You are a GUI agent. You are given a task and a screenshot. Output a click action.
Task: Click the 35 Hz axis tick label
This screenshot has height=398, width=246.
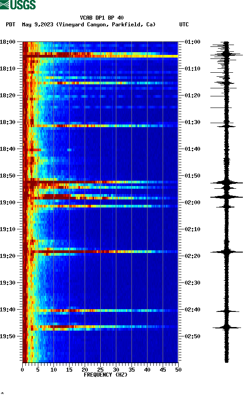coord(131,370)
